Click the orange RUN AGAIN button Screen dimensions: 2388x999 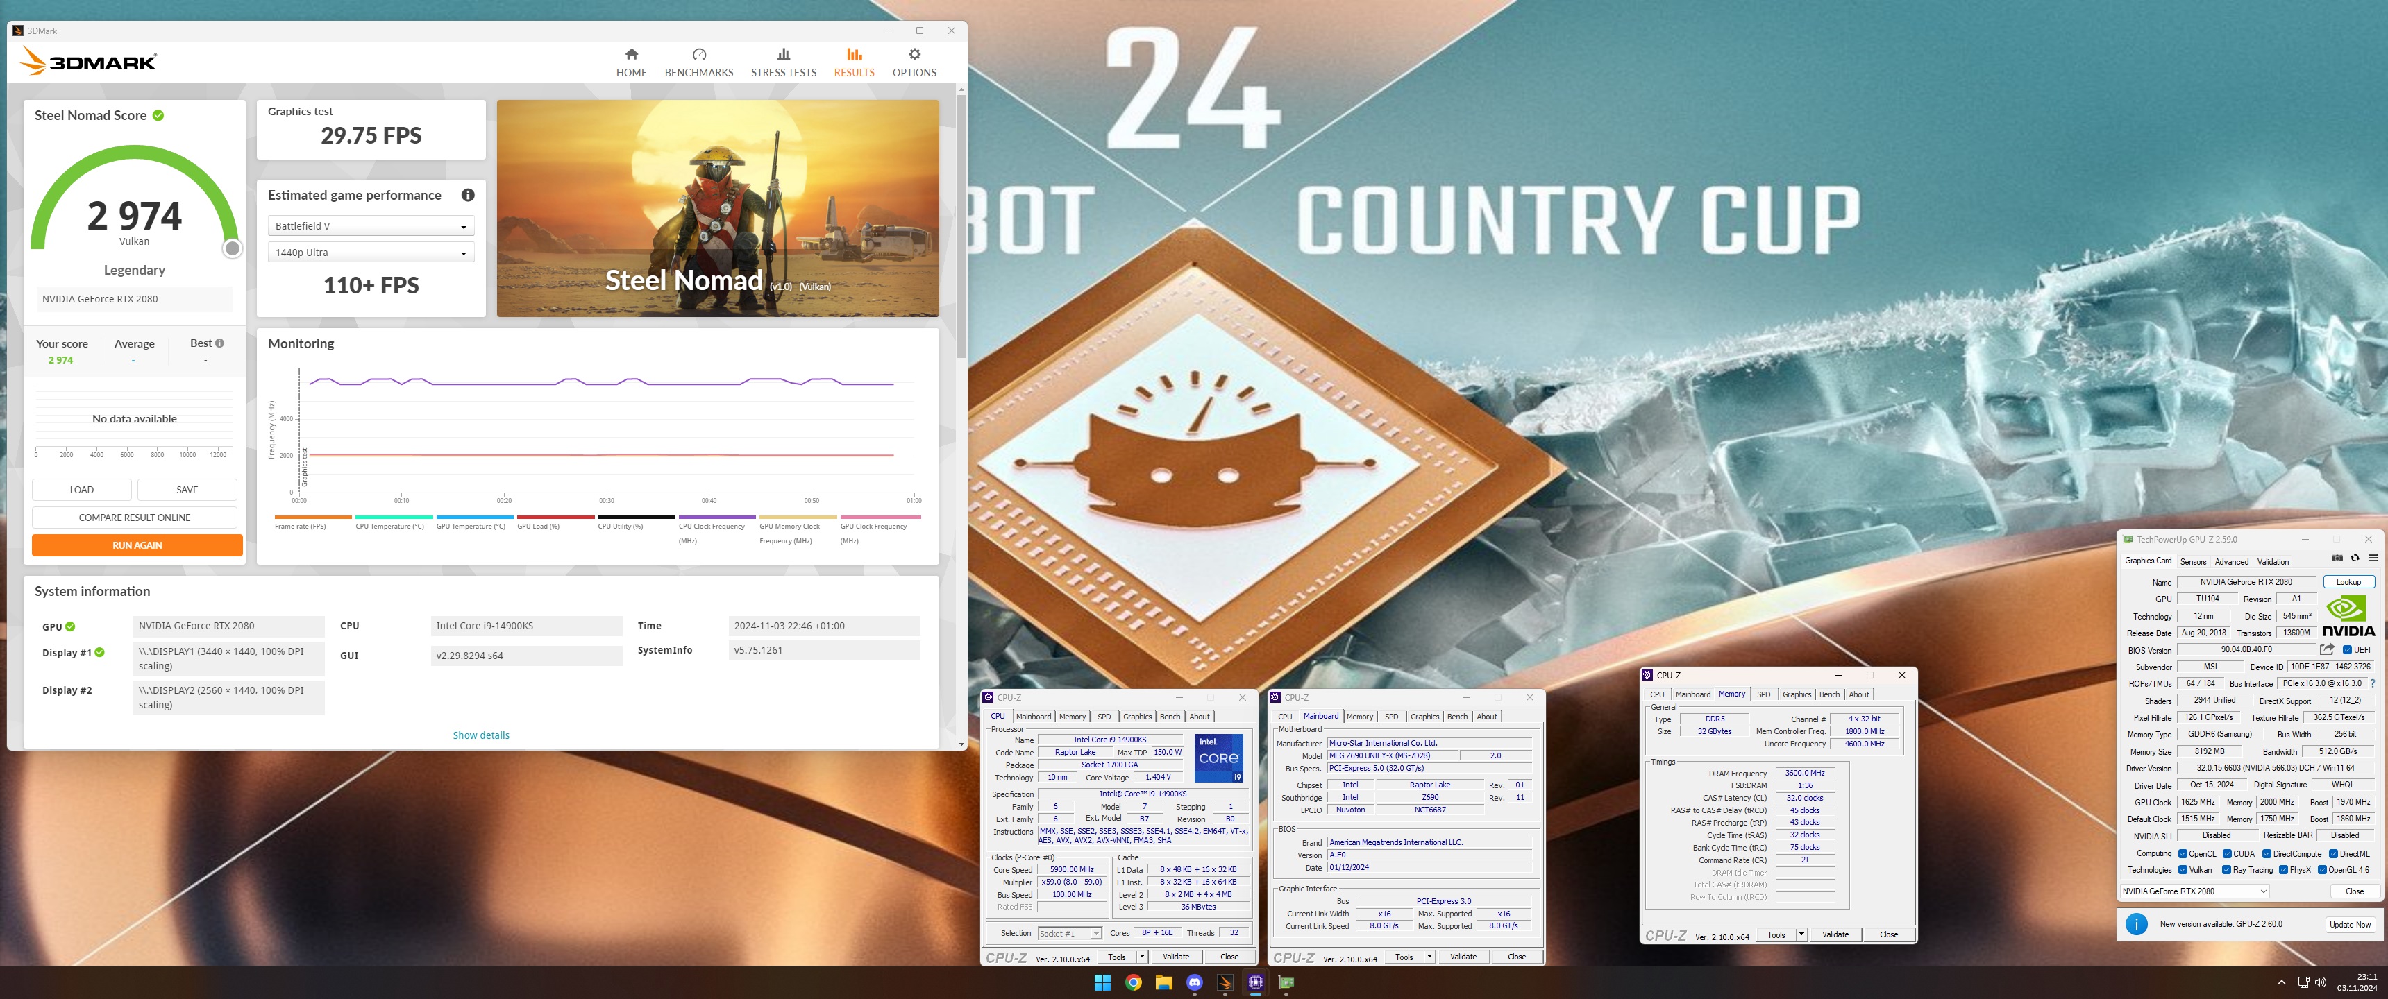coord(137,545)
